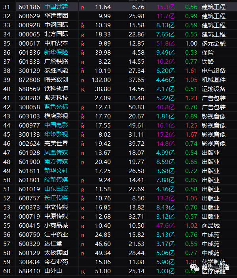Click stock code 600977
Image resolution: width=237 pixels, height=278 pixels.
click(x=29, y=126)
